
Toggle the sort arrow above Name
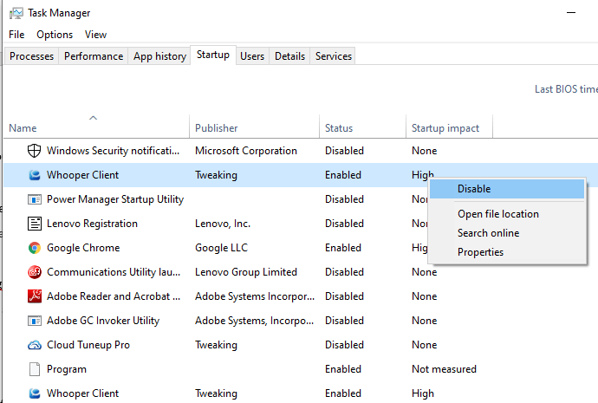[x=93, y=118]
